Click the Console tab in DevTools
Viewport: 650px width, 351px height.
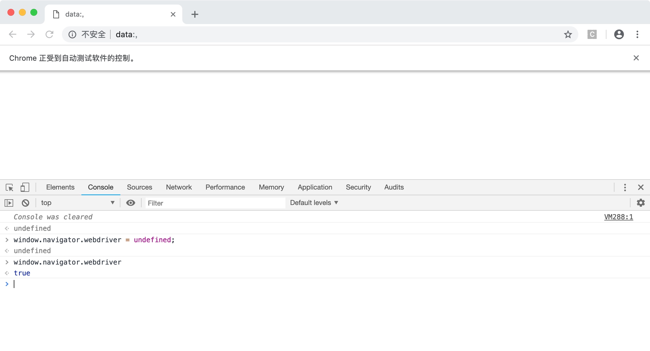point(100,187)
